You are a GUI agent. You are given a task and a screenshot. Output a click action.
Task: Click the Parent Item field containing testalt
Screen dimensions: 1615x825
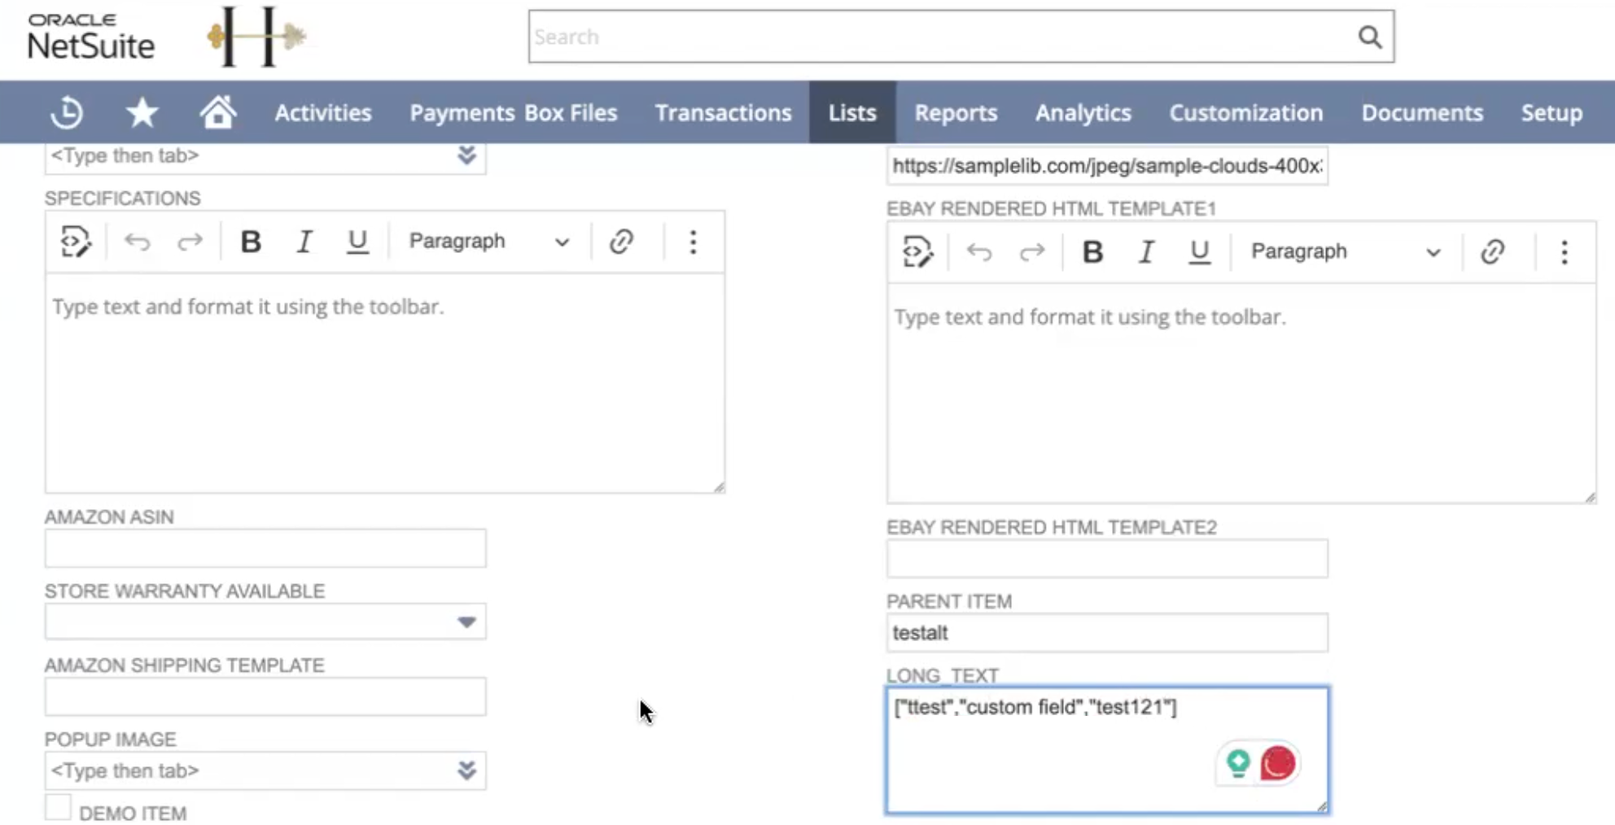(1107, 633)
